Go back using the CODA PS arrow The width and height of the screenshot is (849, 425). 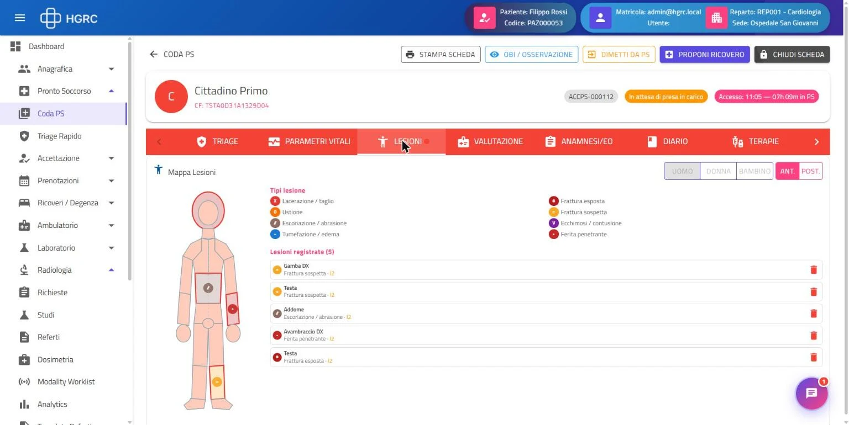point(154,54)
